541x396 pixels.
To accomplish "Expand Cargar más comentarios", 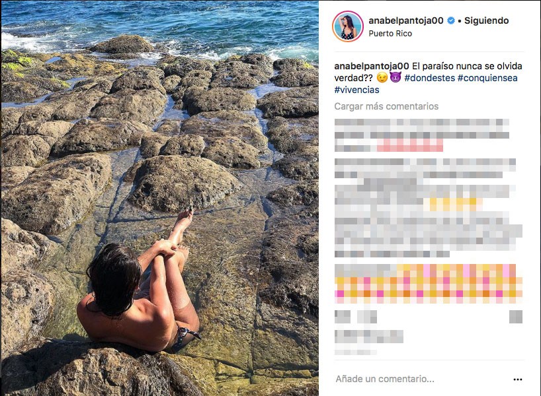I will pos(386,106).
